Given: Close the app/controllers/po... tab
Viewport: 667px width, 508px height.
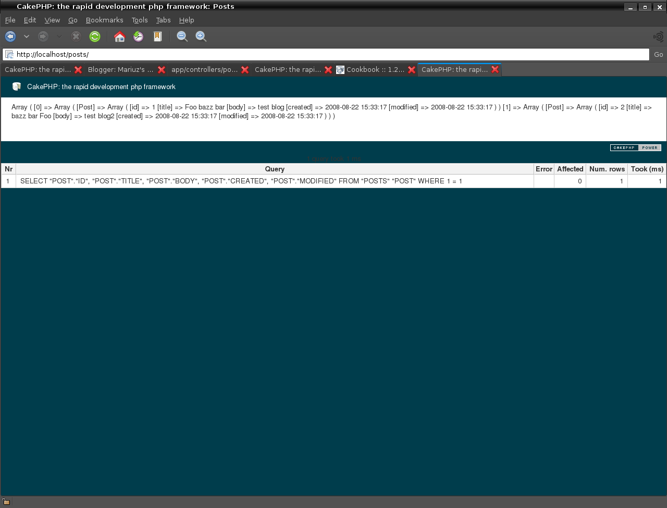Looking at the screenshot, I should pyautogui.click(x=245, y=70).
